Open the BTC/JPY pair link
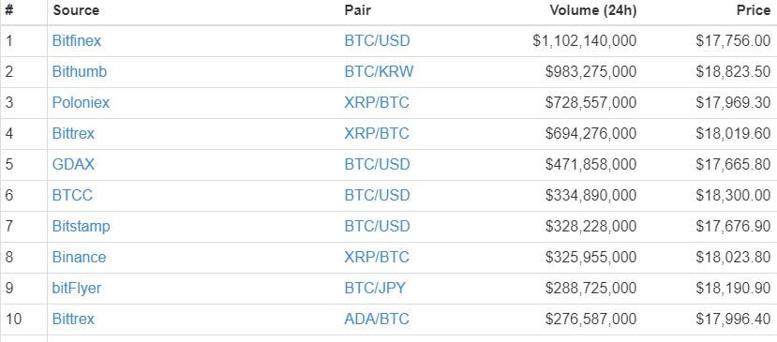 click(375, 288)
